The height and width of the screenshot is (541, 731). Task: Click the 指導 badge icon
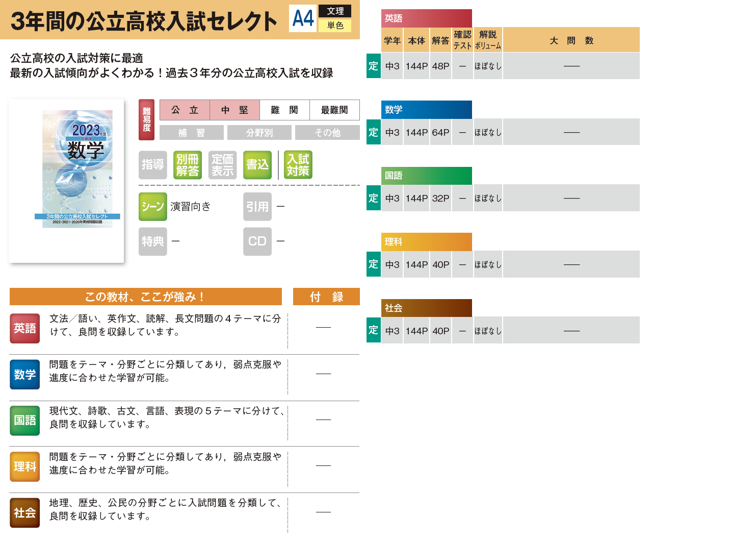click(x=153, y=165)
